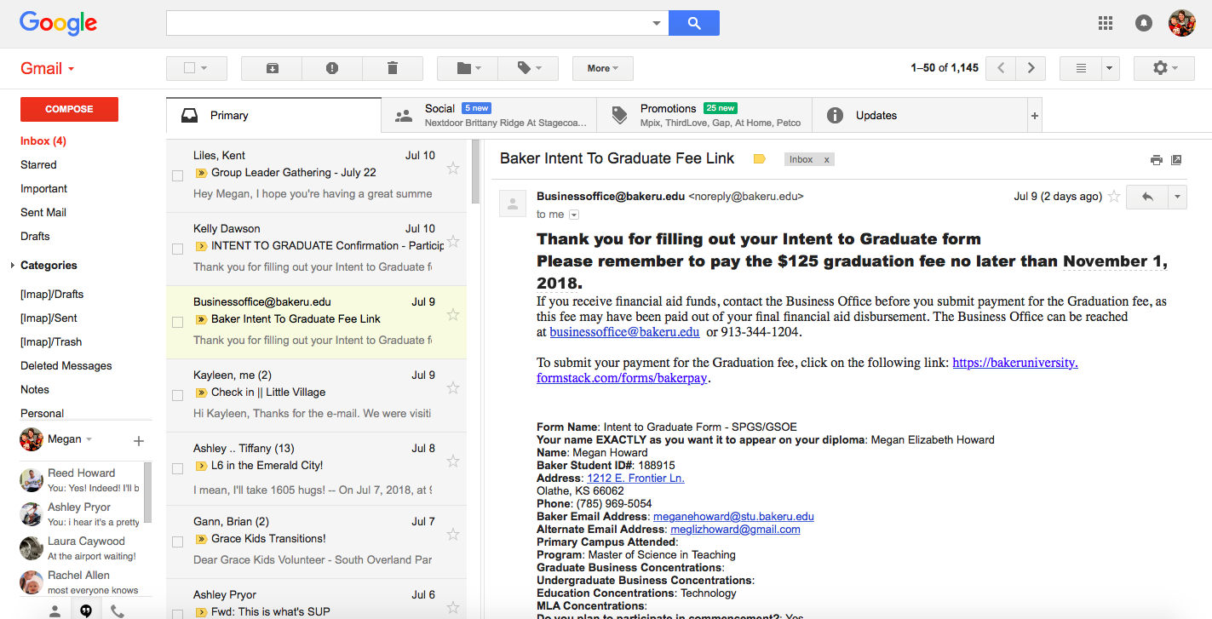Screen dimensions: 1212x619
Task: Open the Labels icon in the toolbar
Action: pos(528,68)
